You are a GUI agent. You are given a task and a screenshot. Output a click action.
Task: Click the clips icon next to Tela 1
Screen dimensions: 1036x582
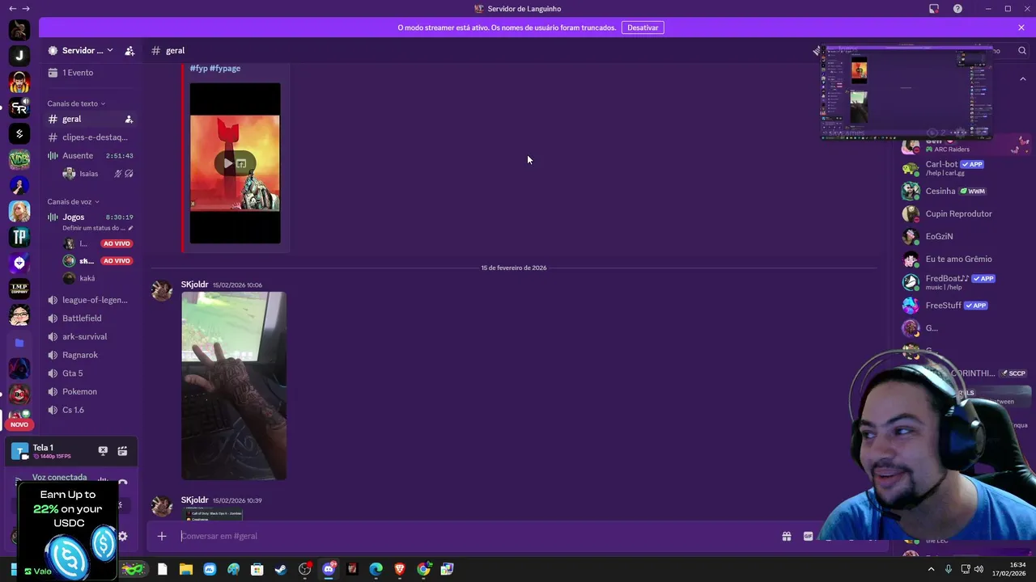tap(122, 451)
